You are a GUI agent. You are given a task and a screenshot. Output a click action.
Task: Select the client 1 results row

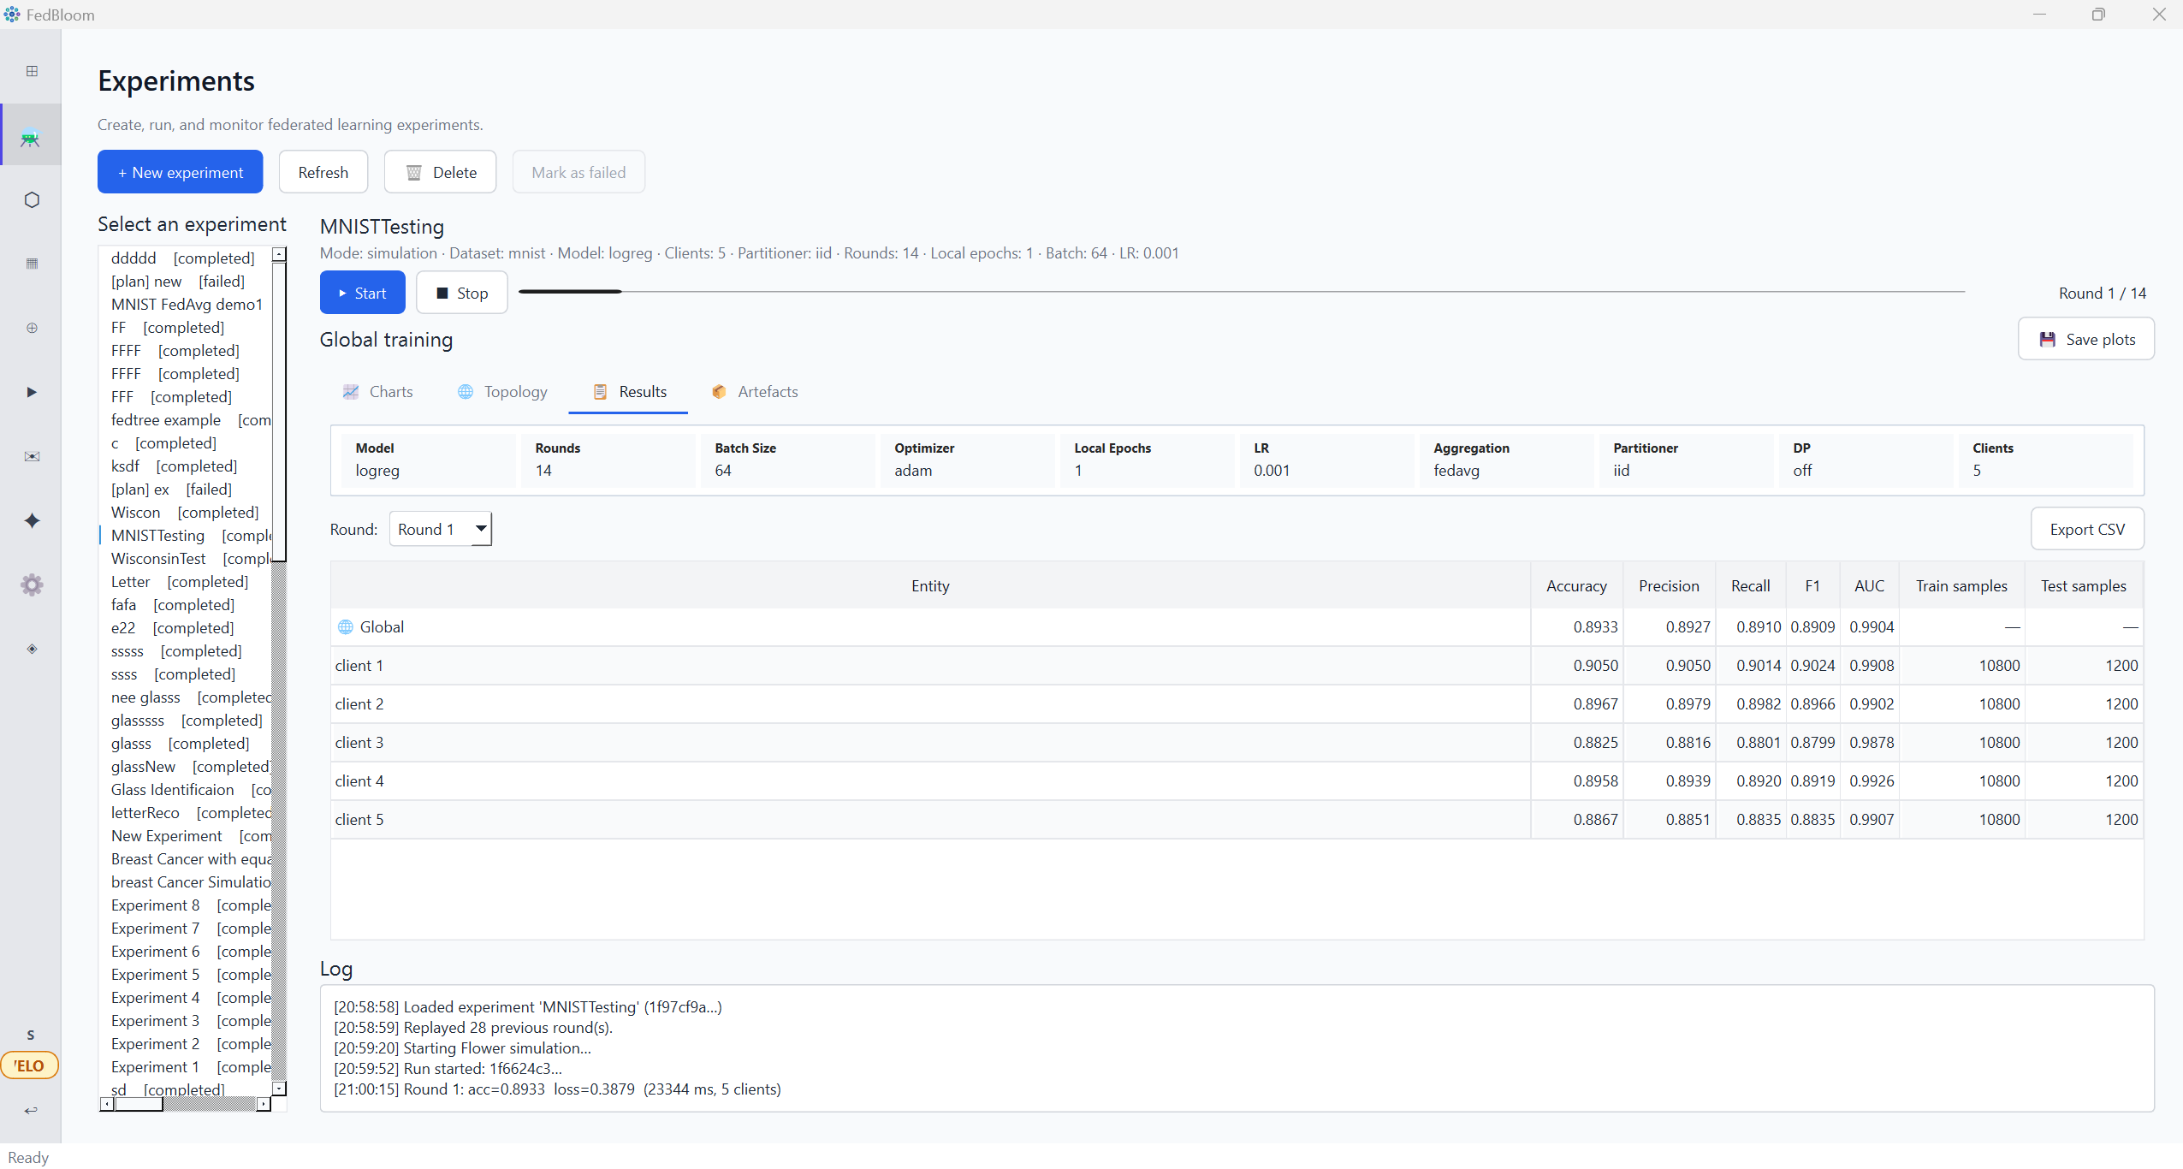pyautogui.click(x=1237, y=666)
